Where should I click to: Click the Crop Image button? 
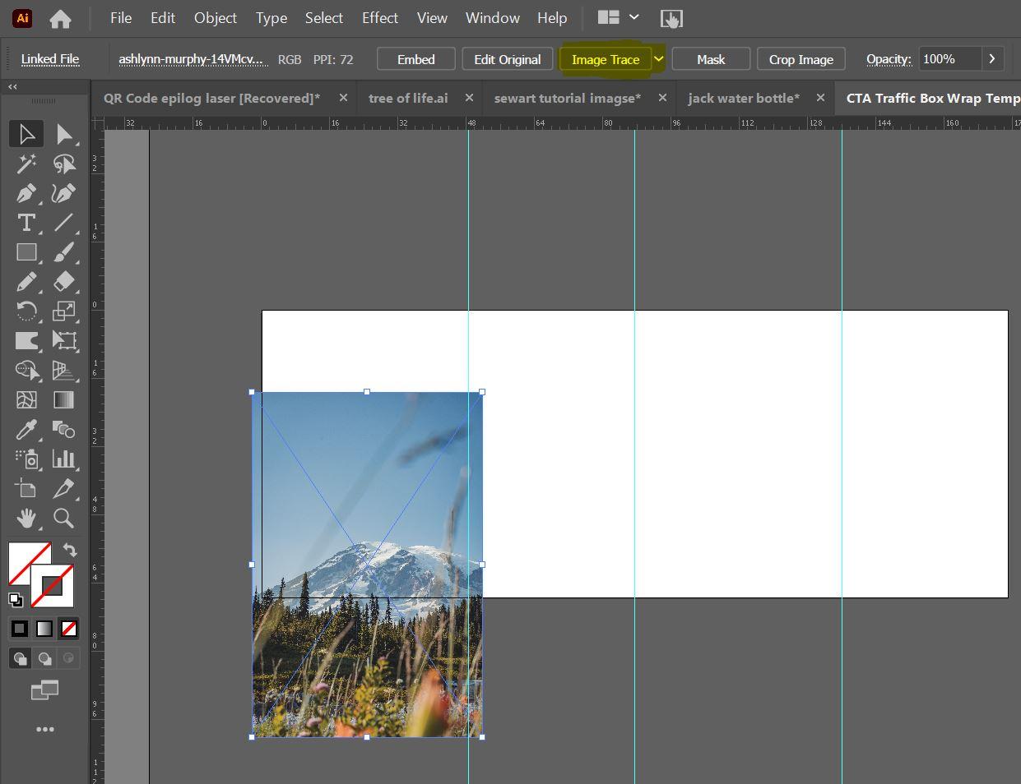coord(801,59)
